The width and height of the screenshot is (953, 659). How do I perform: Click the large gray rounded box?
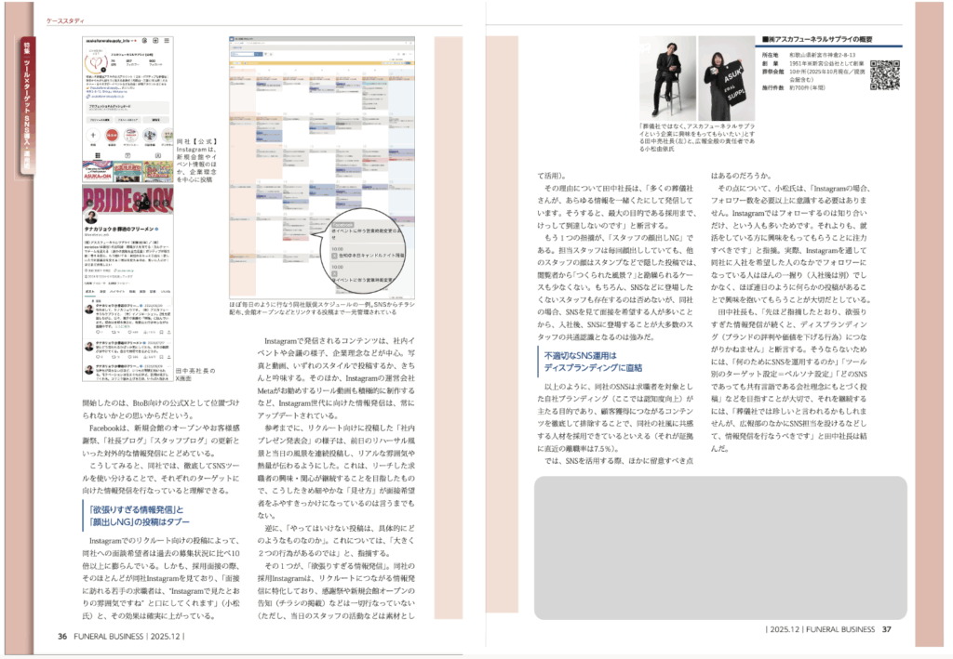[719, 547]
